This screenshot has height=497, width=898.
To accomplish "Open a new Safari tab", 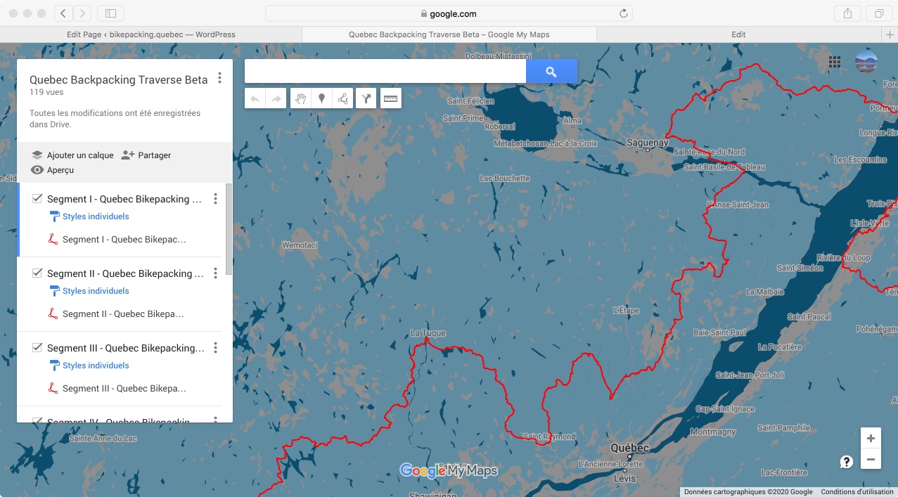I will click(890, 34).
